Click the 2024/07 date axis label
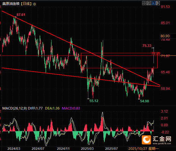Image resolution: width=176 pixels, height=151 pixels. pyautogui.click(x=38, y=149)
